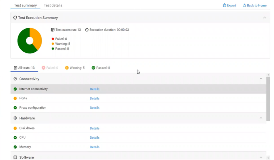Image resolution: width=274 pixels, height=160 pixels.
Task: Collapse the Test Execution Summary panel
Action: tap(264, 18)
